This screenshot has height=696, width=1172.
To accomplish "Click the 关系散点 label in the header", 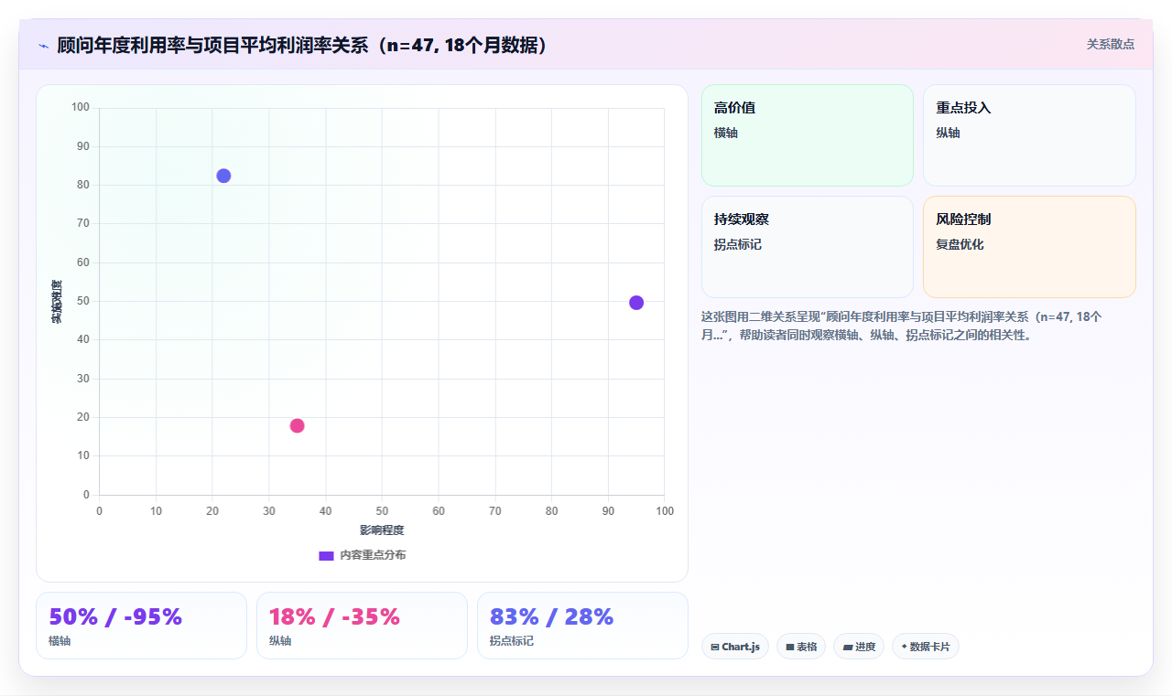I will point(1110,44).
